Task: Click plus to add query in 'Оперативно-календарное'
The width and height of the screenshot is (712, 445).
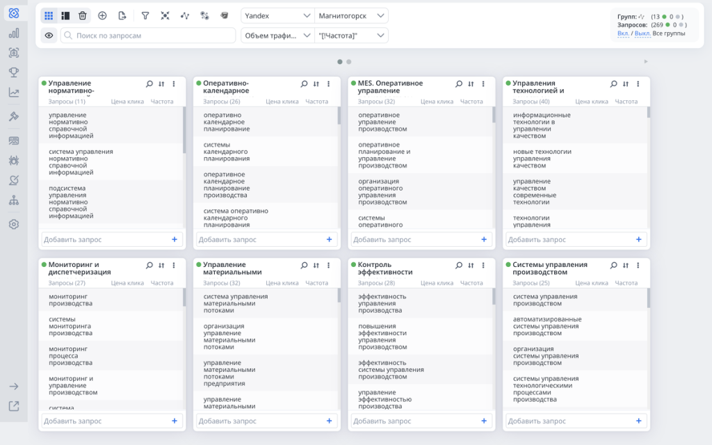Action: pos(329,239)
